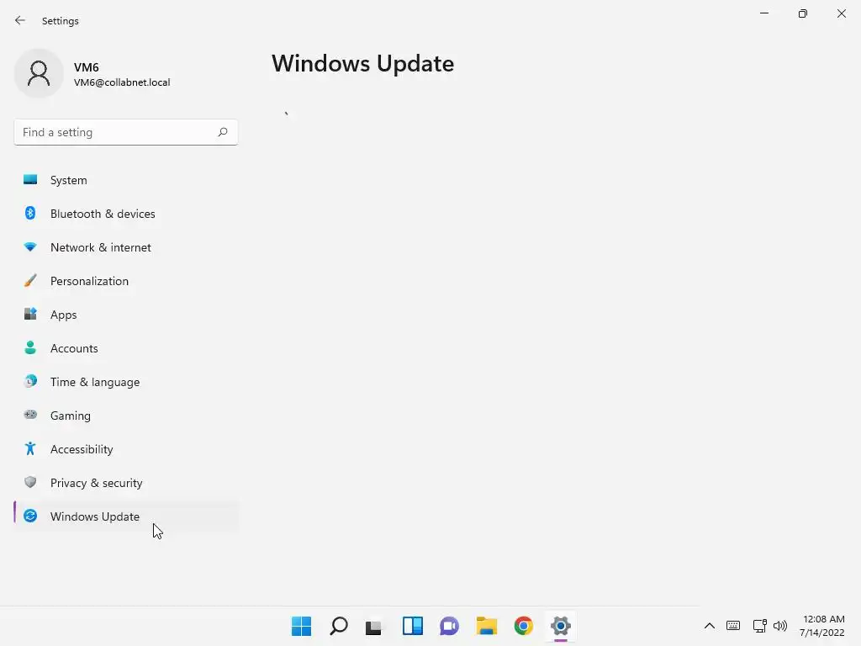Launch Chat from the taskbar

449,626
